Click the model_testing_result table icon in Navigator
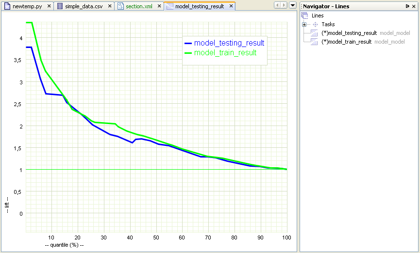 (314, 33)
